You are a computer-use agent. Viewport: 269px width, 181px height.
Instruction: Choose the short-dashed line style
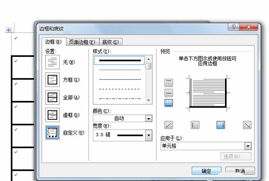120,79
